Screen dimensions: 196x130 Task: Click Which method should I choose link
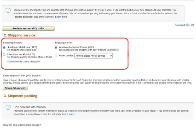point(24,62)
